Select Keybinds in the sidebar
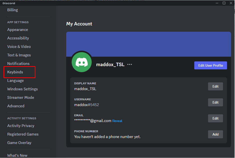The image size is (235, 158). click(x=15, y=72)
